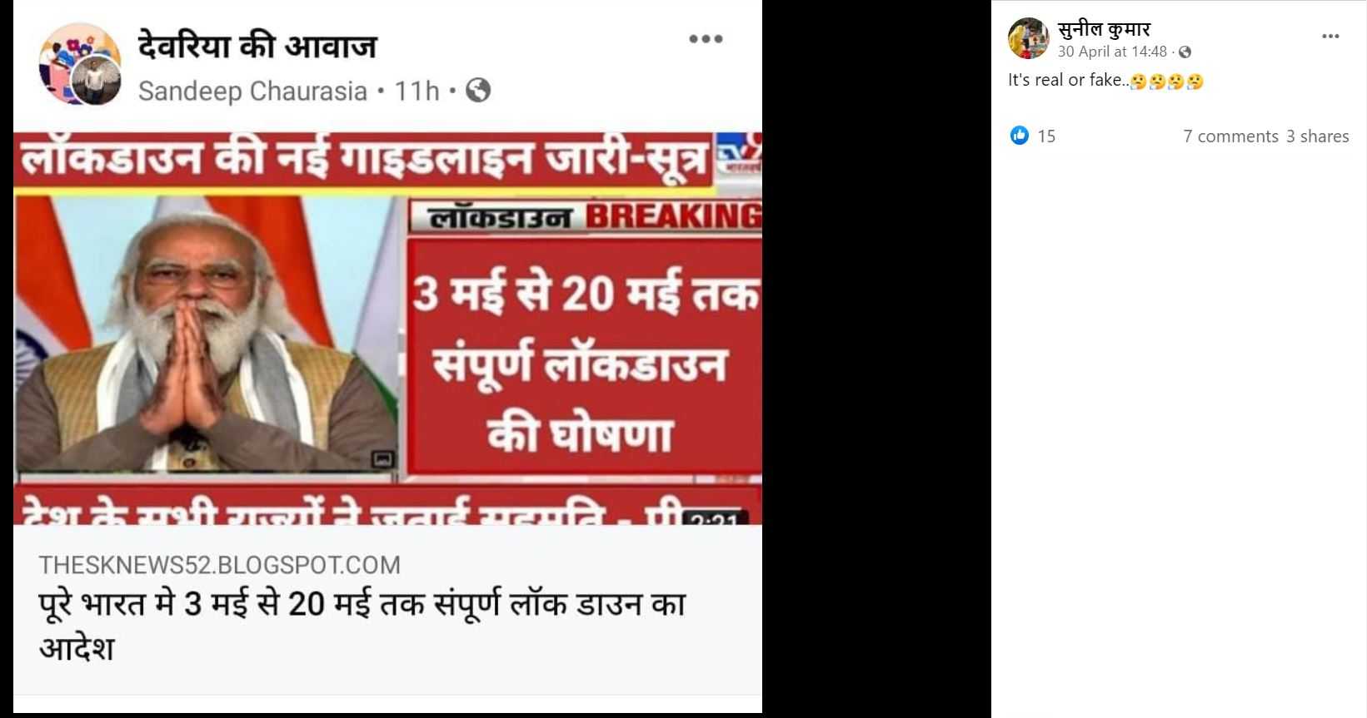Screen dimensions: 1367x718
Task: Click the It's real or fake caption
Action: pos(1105,81)
